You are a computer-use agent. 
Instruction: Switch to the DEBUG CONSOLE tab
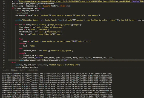click(x=33, y=70)
